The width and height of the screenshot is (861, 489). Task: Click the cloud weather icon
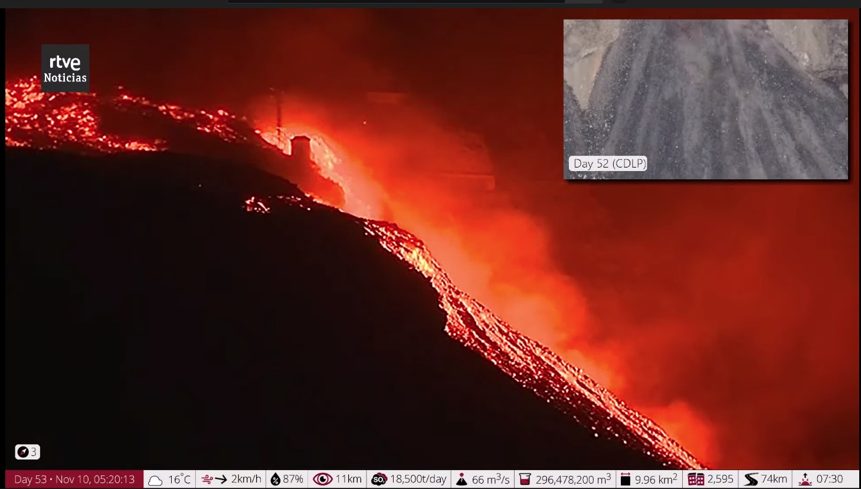point(155,480)
